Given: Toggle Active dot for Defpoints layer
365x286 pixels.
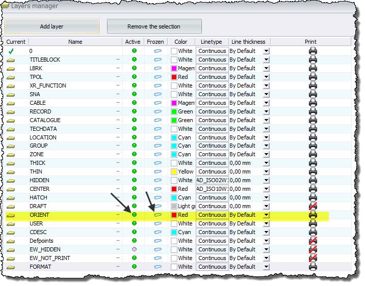Looking at the screenshot, I should (x=134, y=241).
